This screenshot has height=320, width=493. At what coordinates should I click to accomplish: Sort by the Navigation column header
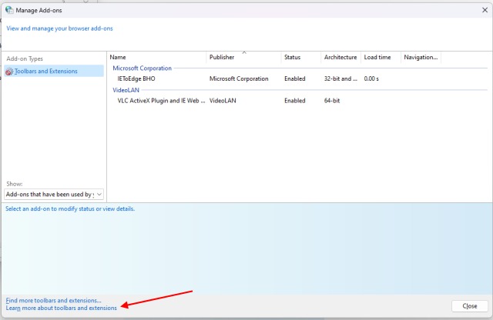421,57
